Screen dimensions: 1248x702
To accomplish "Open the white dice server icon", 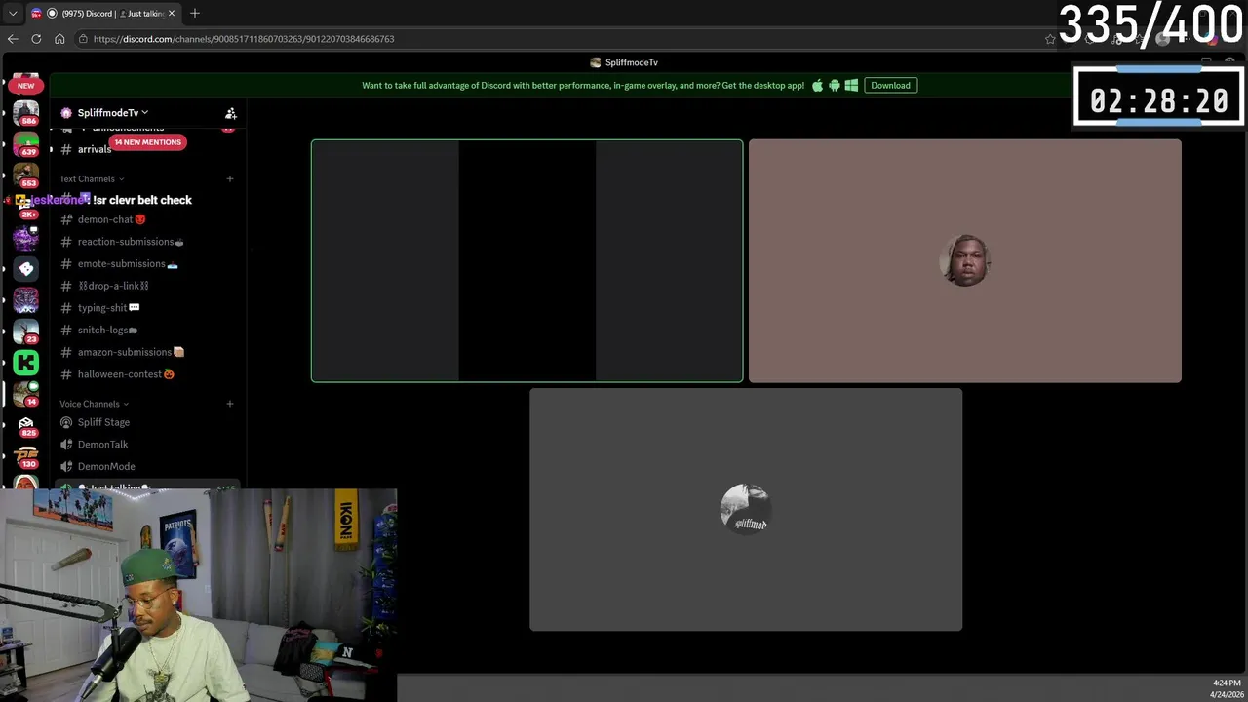I will (x=26, y=268).
